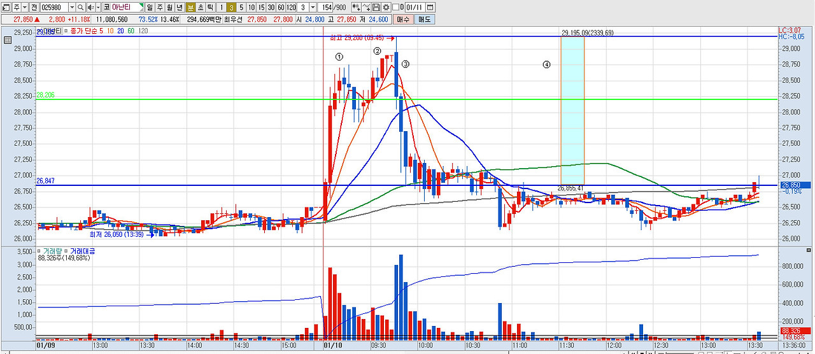This screenshot has width=815, height=354.
Task: Click the save floppy disk icon
Action: tap(376, 8)
